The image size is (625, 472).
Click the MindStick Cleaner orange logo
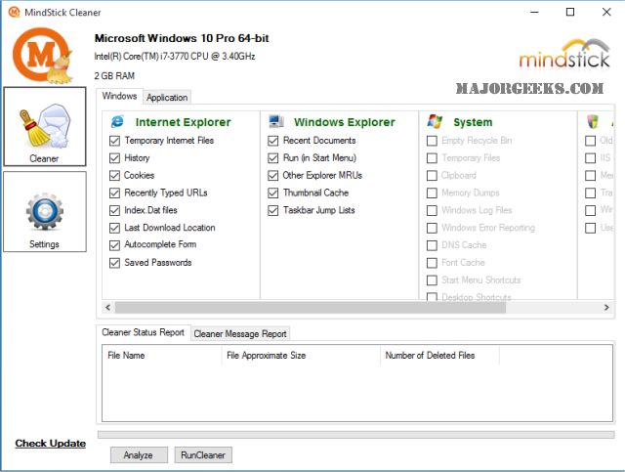coord(42,56)
